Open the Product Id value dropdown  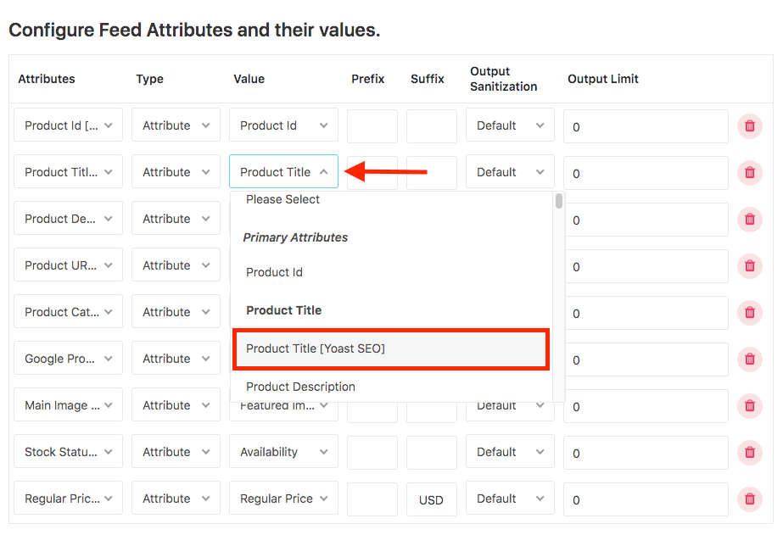(283, 125)
